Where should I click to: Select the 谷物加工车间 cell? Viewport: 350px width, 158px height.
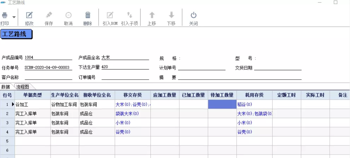point(65,104)
